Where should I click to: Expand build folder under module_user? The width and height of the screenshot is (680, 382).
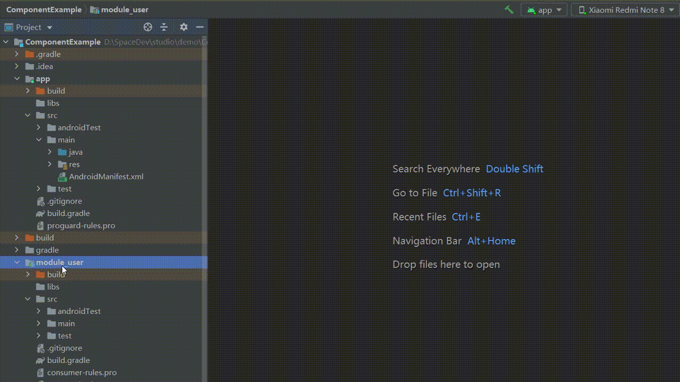click(x=28, y=274)
